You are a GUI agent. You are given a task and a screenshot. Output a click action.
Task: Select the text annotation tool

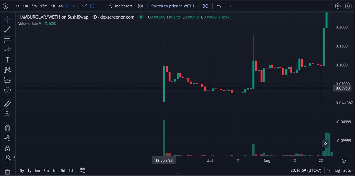tap(8, 60)
